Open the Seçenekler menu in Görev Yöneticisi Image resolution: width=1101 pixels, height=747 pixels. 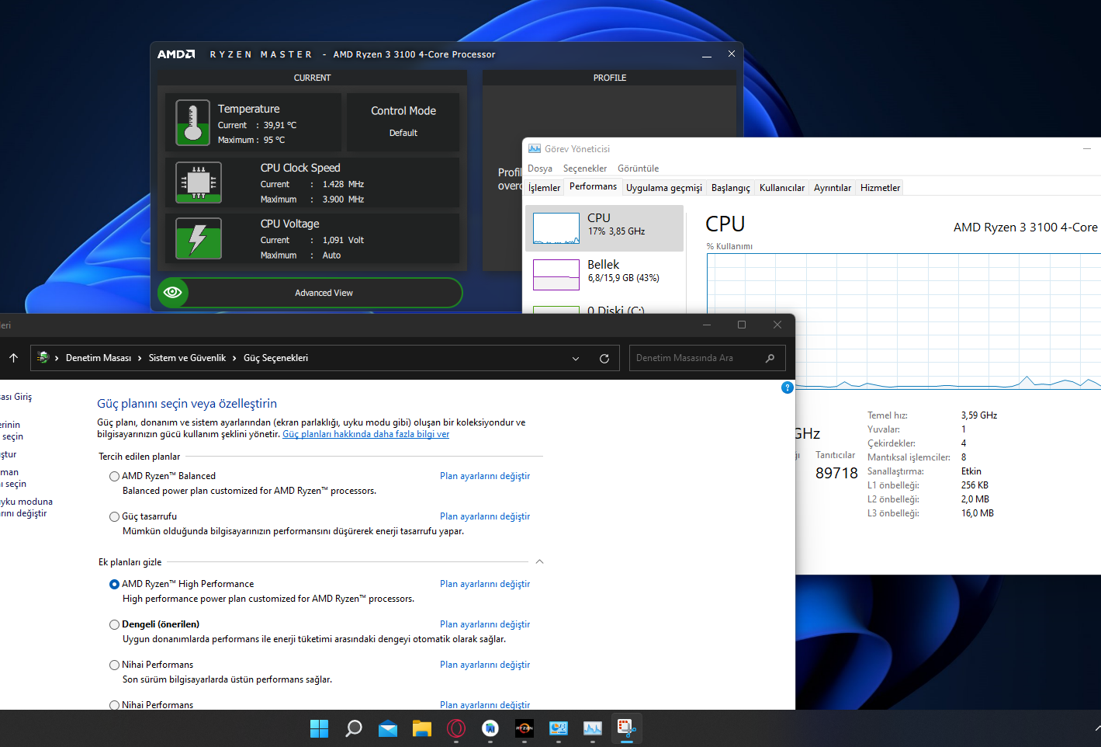click(x=584, y=169)
